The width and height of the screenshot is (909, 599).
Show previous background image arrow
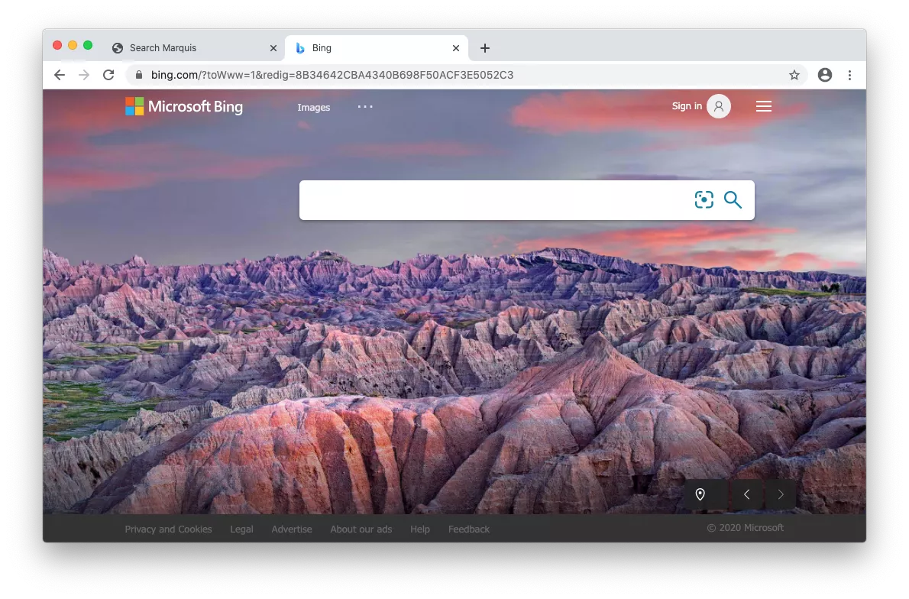[746, 494]
